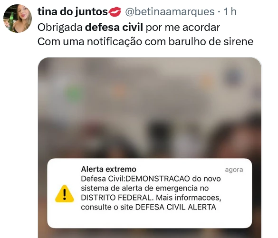Screen dimensions: 278x238
Task: Click the agora time label
Action: click(x=234, y=170)
